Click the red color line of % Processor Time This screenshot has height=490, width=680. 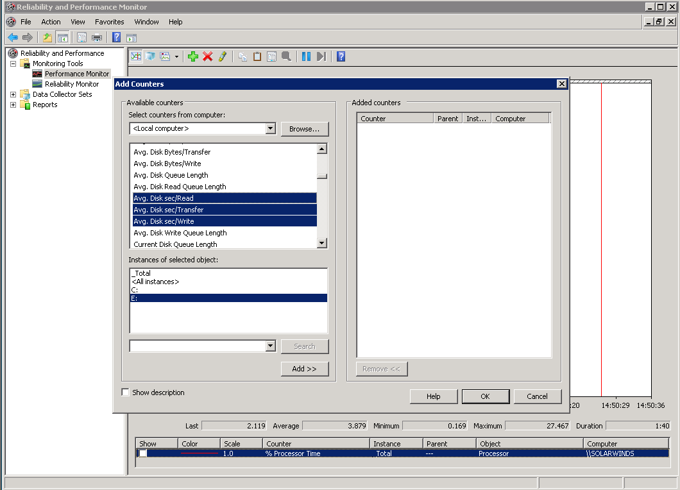click(x=200, y=453)
